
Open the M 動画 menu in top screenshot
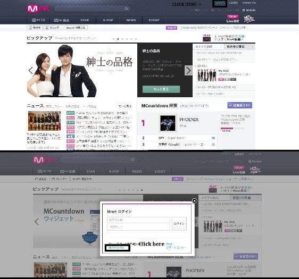click(61, 20)
